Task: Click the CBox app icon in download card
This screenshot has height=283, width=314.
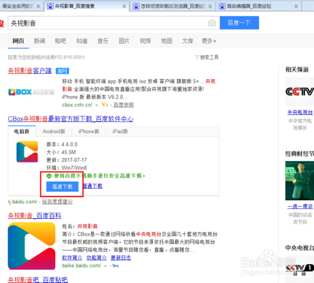Action: pyautogui.click(x=27, y=152)
